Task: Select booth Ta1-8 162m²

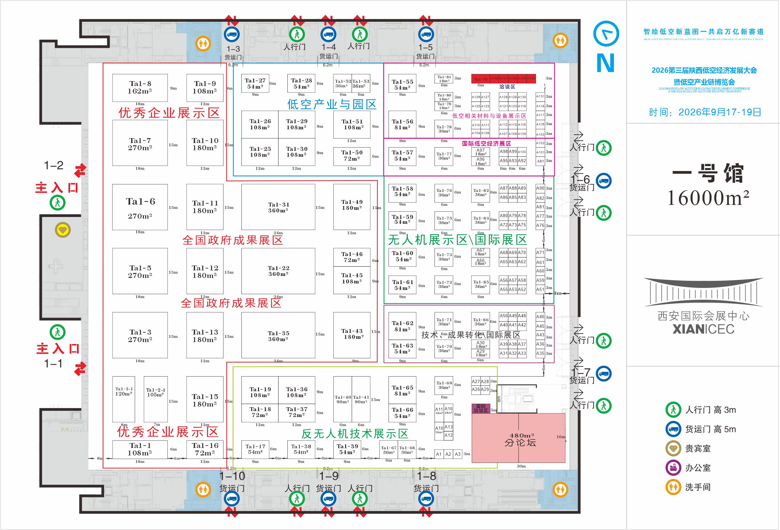Action: [x=140, y=88]
